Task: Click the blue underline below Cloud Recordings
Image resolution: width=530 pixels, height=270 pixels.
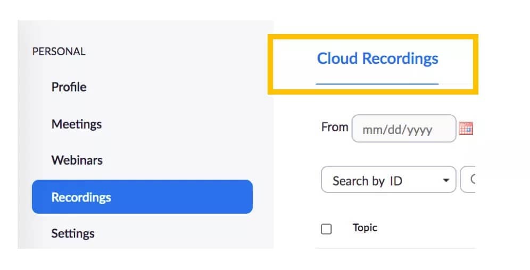Action: [x=377, y=84]
